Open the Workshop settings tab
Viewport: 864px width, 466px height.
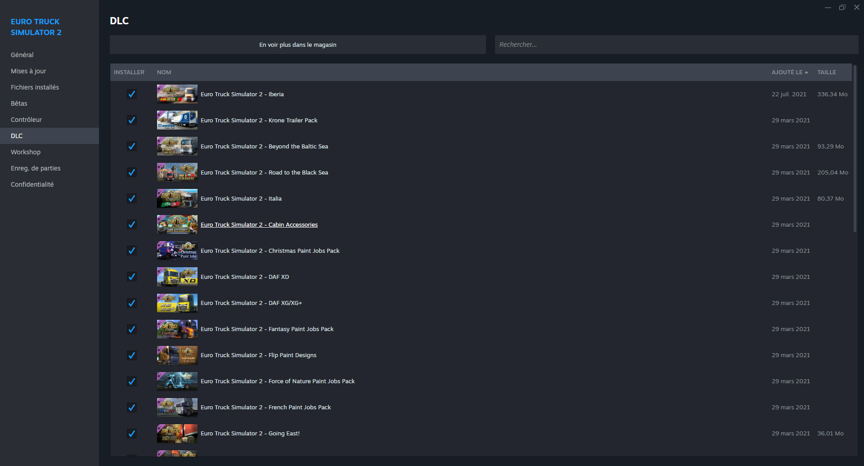[x=26, y=152]
